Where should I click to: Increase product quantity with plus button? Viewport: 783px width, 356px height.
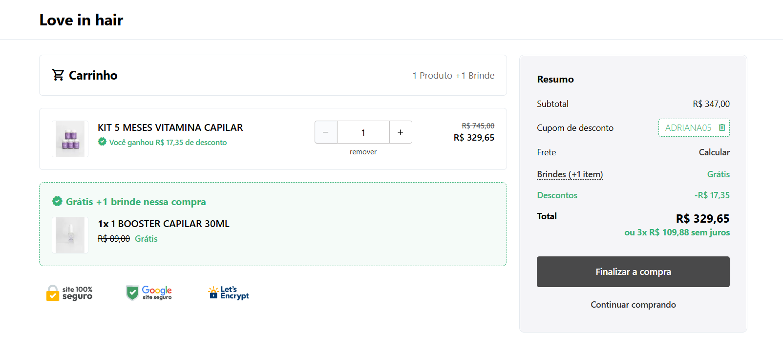401,132
